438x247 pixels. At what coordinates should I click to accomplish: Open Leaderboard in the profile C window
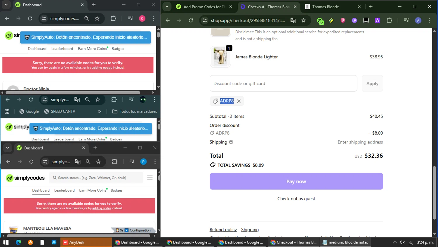(x=62, y=49)
